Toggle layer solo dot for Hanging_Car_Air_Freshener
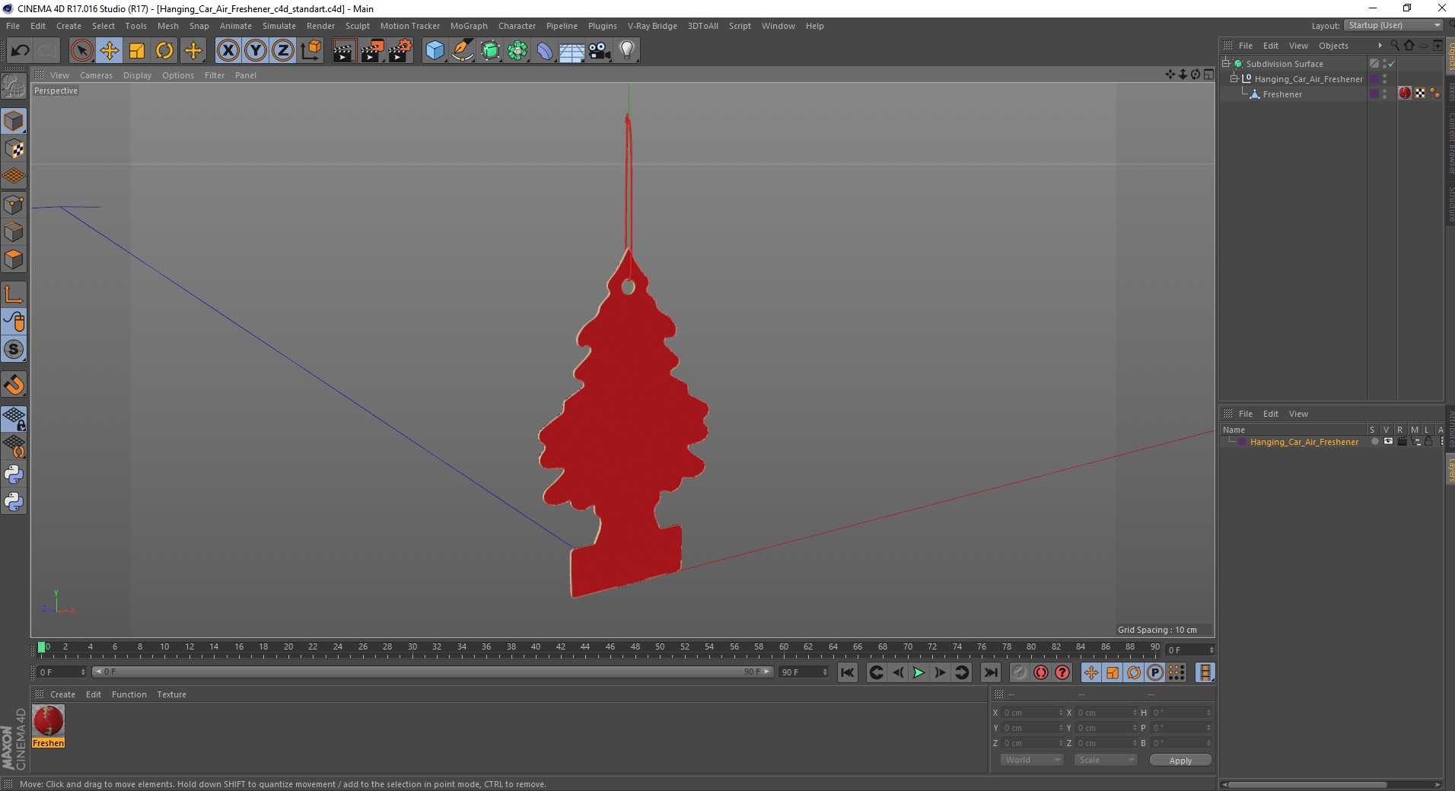This screenshot has width=1455, height=791. pos(1374,442)
